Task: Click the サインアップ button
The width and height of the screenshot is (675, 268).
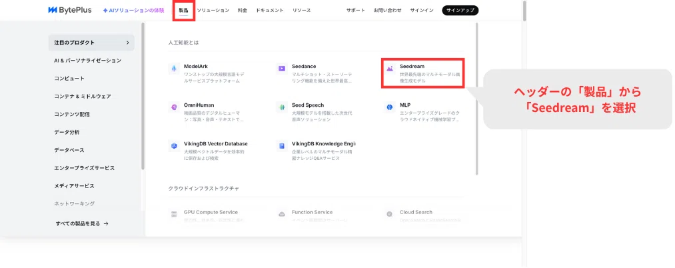Action: [460, 11]
